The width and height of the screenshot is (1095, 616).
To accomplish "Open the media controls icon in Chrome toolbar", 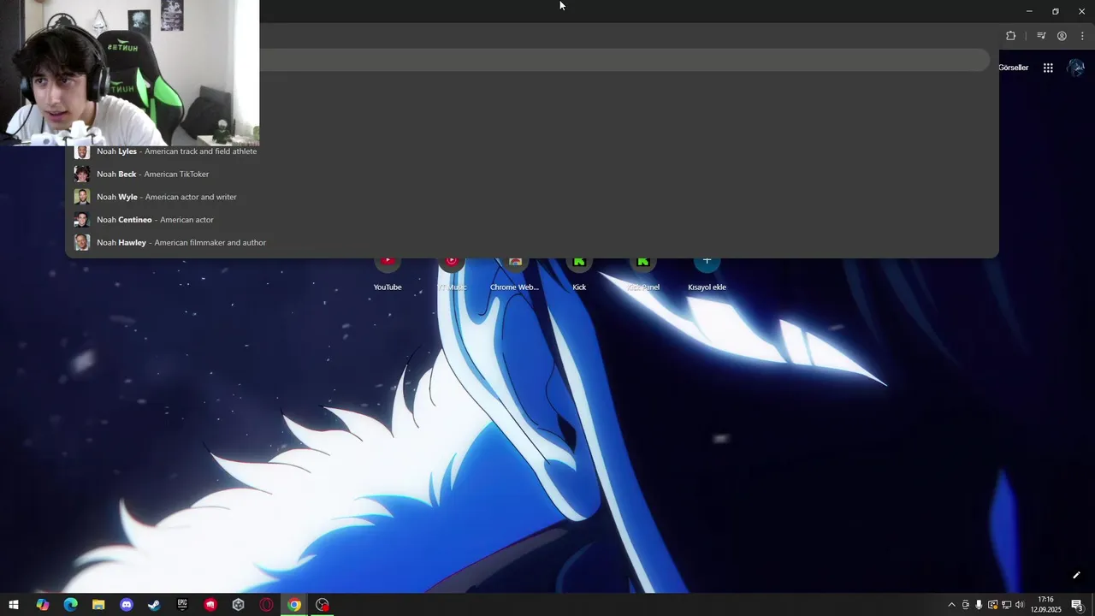I will (x=1041, y=36).
